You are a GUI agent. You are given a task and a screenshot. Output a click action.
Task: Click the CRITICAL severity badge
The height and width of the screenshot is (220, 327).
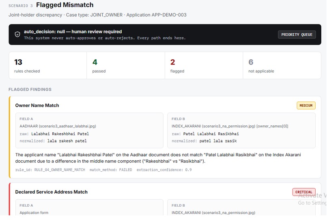[x=303, y=192]
